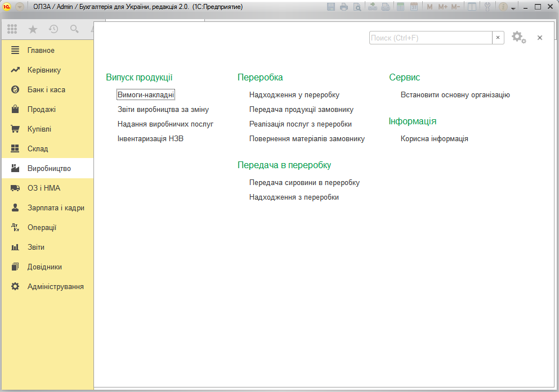Click the M memory button

pyautogui.click(x=430, y=7)
